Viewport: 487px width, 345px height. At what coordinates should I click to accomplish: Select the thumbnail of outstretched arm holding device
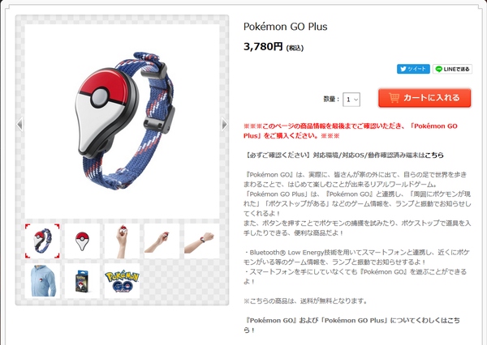click(x=162, y=241)
